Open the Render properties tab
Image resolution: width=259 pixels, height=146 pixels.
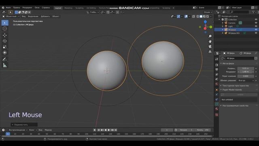[217, 65]
